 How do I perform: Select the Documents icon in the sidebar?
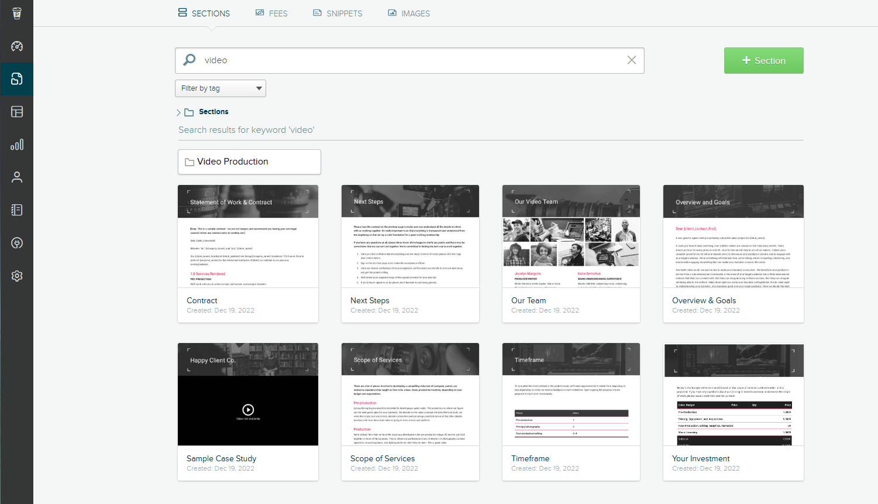16,79
